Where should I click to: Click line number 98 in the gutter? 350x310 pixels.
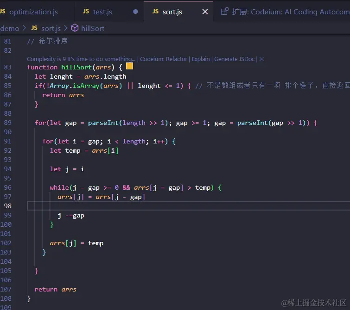point(7,206)
